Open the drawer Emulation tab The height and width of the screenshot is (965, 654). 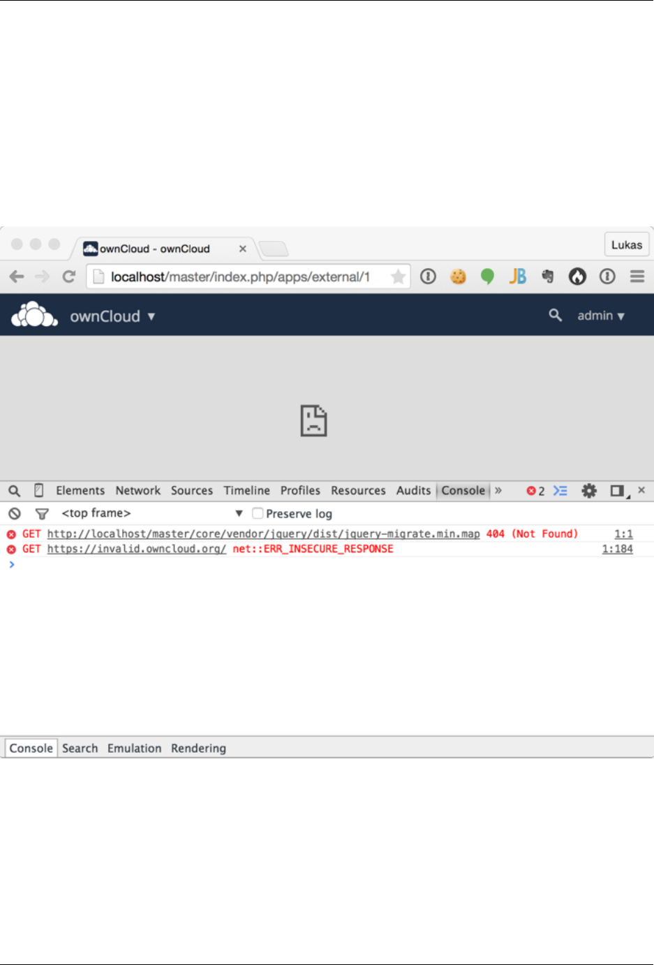coord(134,748)
